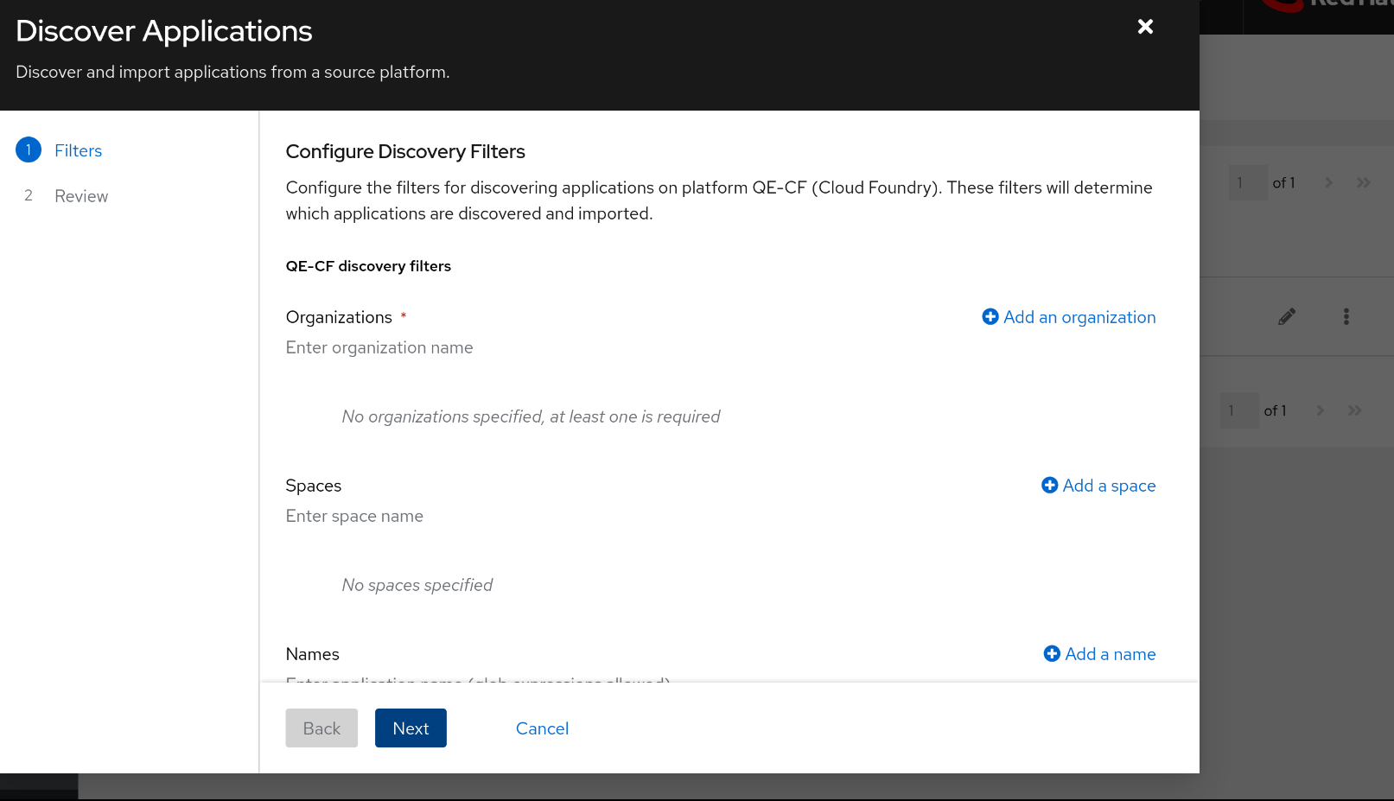Cancel the discovery wizard
This screenshot has width=1394, height=801.
pos(542,728)
